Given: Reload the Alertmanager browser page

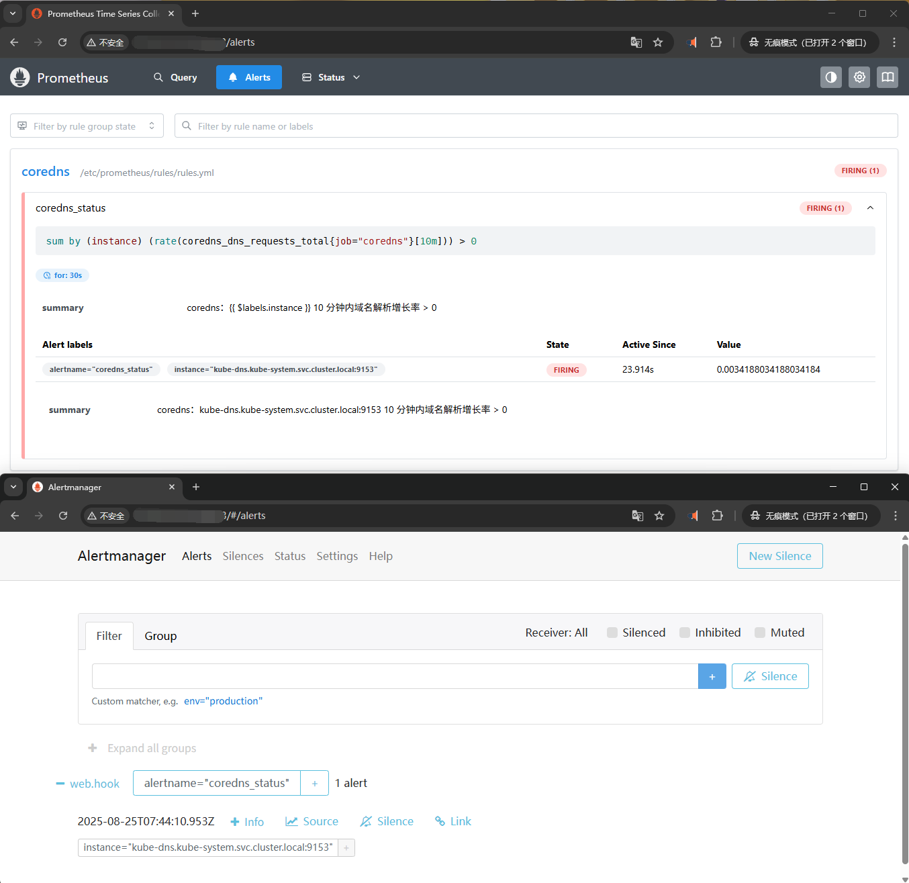Looking at the screenshot, I should [x=63, y=516].
